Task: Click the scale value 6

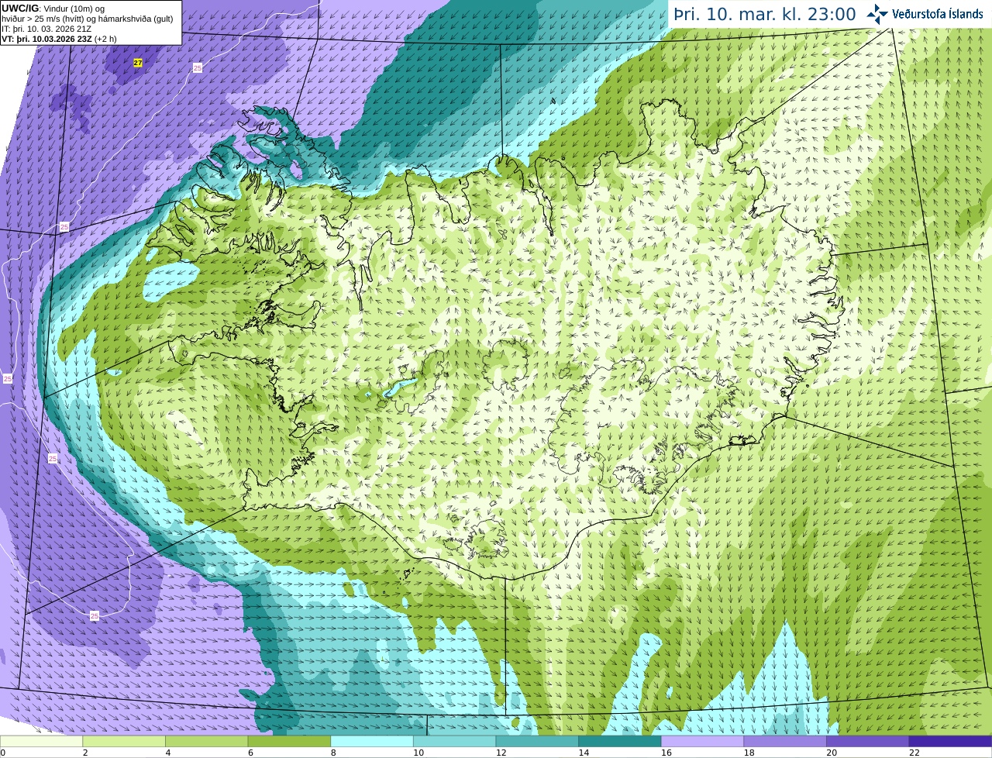Action: point(250,753)
